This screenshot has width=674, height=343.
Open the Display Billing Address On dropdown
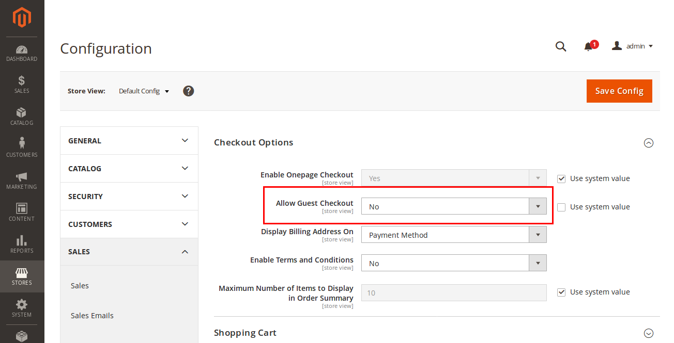pos(538,234)
